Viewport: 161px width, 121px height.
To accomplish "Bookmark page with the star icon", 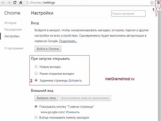I will (152, 3).
